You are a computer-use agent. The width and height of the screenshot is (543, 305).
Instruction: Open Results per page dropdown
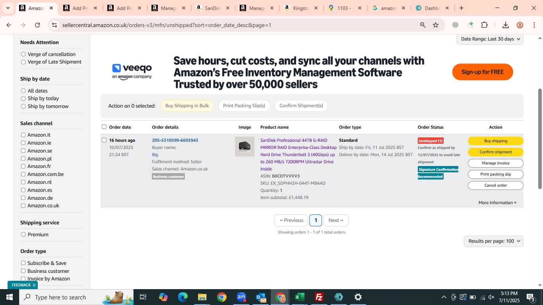[493, 241]
